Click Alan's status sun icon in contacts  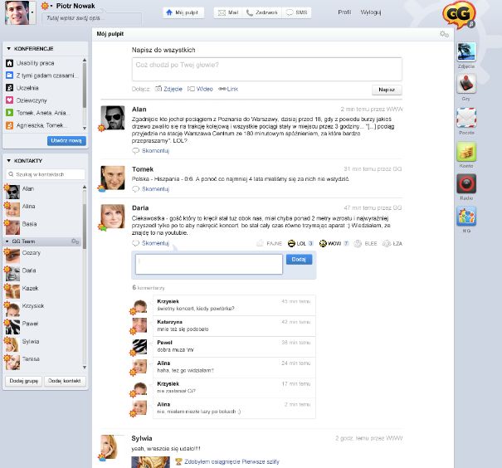[7, 188]
